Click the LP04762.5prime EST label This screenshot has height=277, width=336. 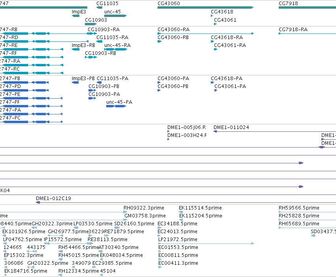pyautogui.click(x=23, y=240)
